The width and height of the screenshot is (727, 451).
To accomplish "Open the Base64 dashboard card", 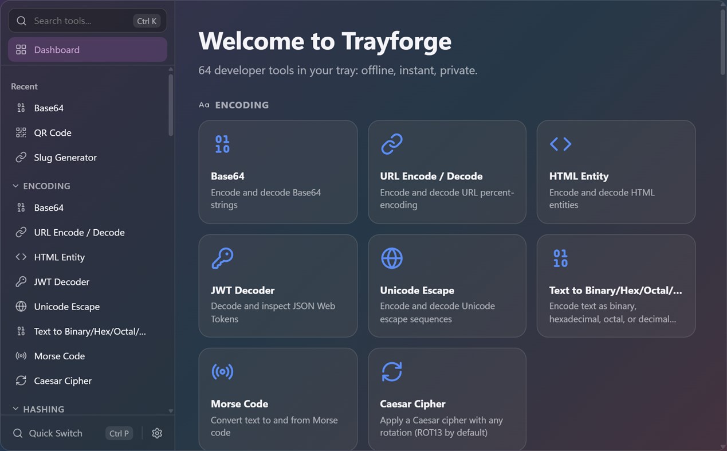I will (x=278, y=172).
